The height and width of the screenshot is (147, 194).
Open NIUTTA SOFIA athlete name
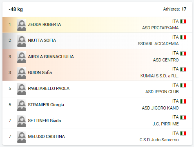(42, 40)
